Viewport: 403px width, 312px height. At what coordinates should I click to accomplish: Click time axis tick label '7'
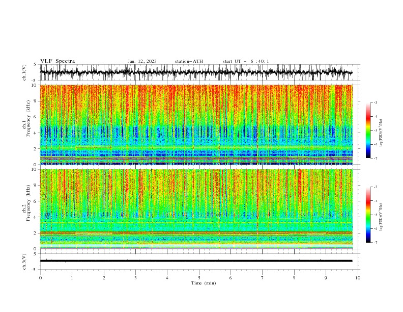pos(263,278)
